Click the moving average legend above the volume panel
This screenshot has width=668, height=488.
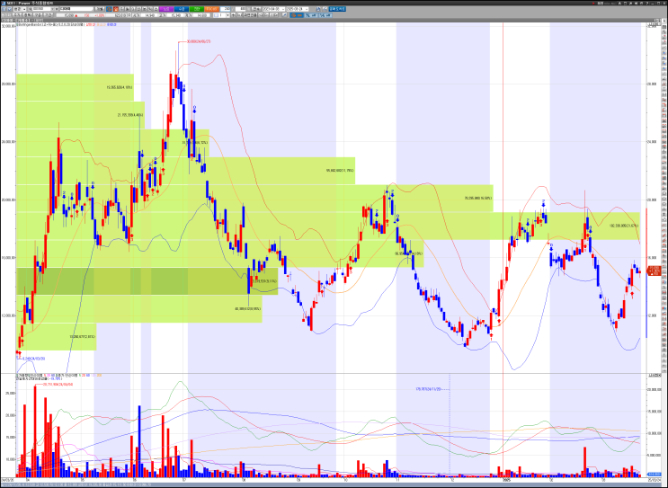[x=58, y=375]
